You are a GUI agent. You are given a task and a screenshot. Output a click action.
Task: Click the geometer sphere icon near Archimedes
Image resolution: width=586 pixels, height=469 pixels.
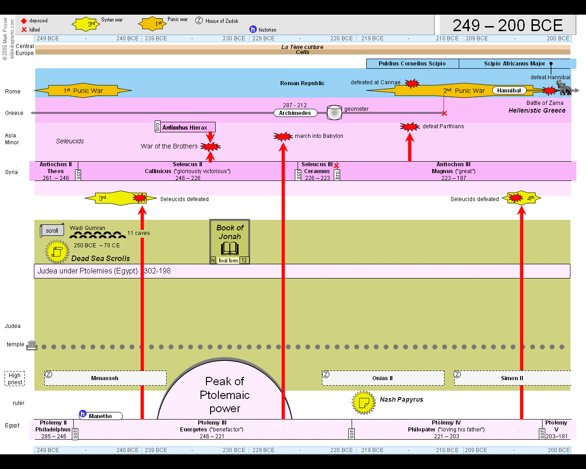(334, 112)
